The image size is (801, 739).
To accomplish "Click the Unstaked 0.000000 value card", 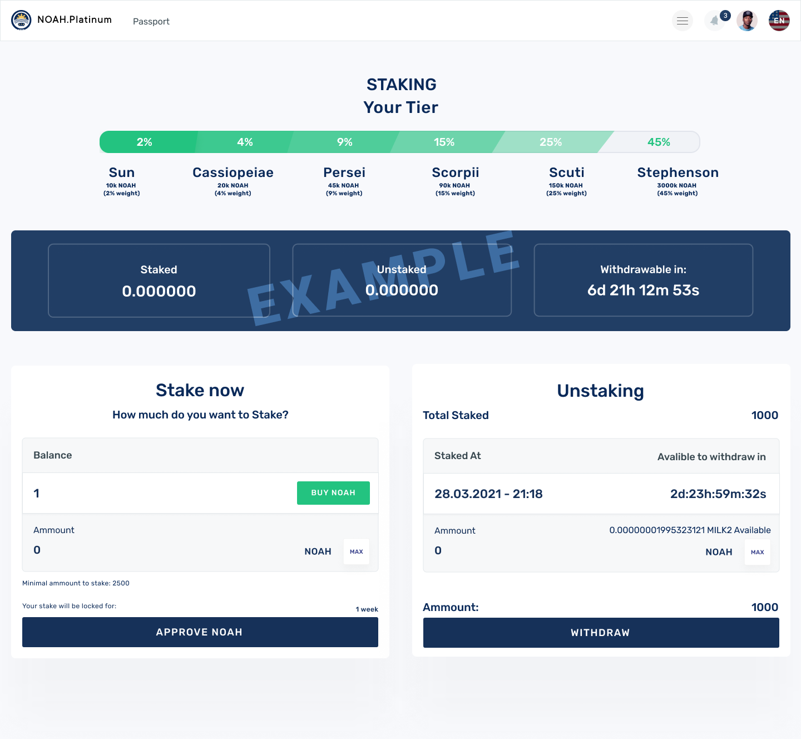I will (x=402, y=280).
